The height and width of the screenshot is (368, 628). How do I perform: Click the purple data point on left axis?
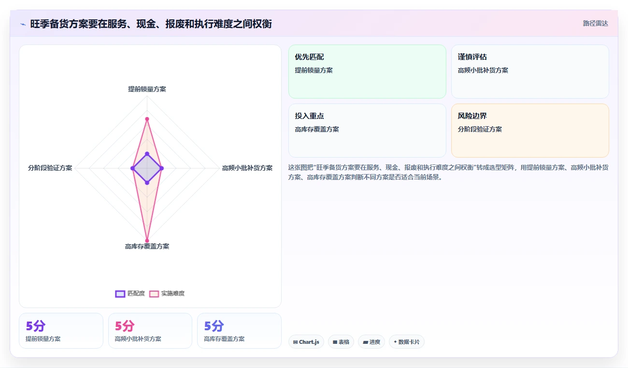click(x=132, y=168)
